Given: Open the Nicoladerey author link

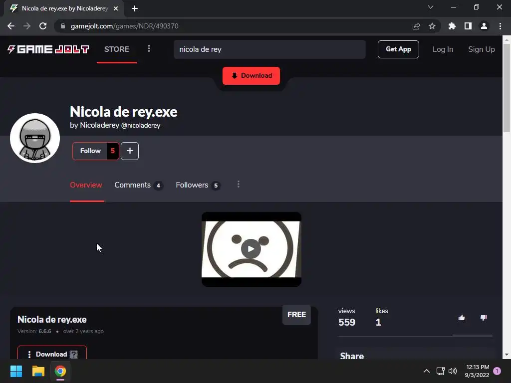Looking at the screenshot, I should (x=99, y=125).
